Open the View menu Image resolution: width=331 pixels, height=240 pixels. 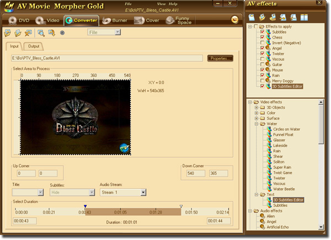pos(161,4)
